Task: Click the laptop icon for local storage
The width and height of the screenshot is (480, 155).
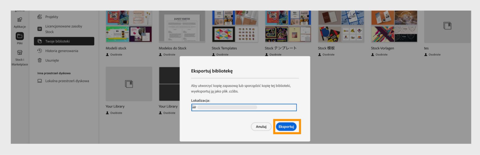Action: point(39,81)
